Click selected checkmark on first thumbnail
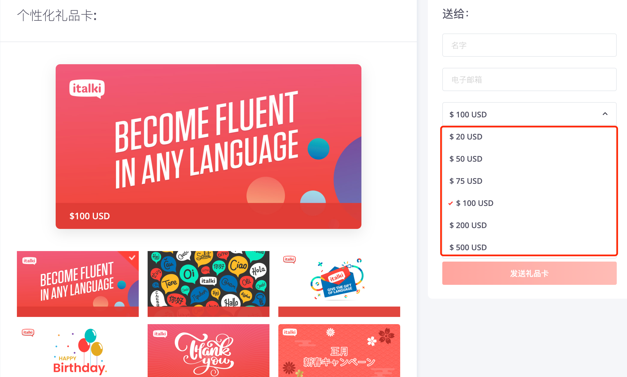The image size is (627, 377). (132, 258)
